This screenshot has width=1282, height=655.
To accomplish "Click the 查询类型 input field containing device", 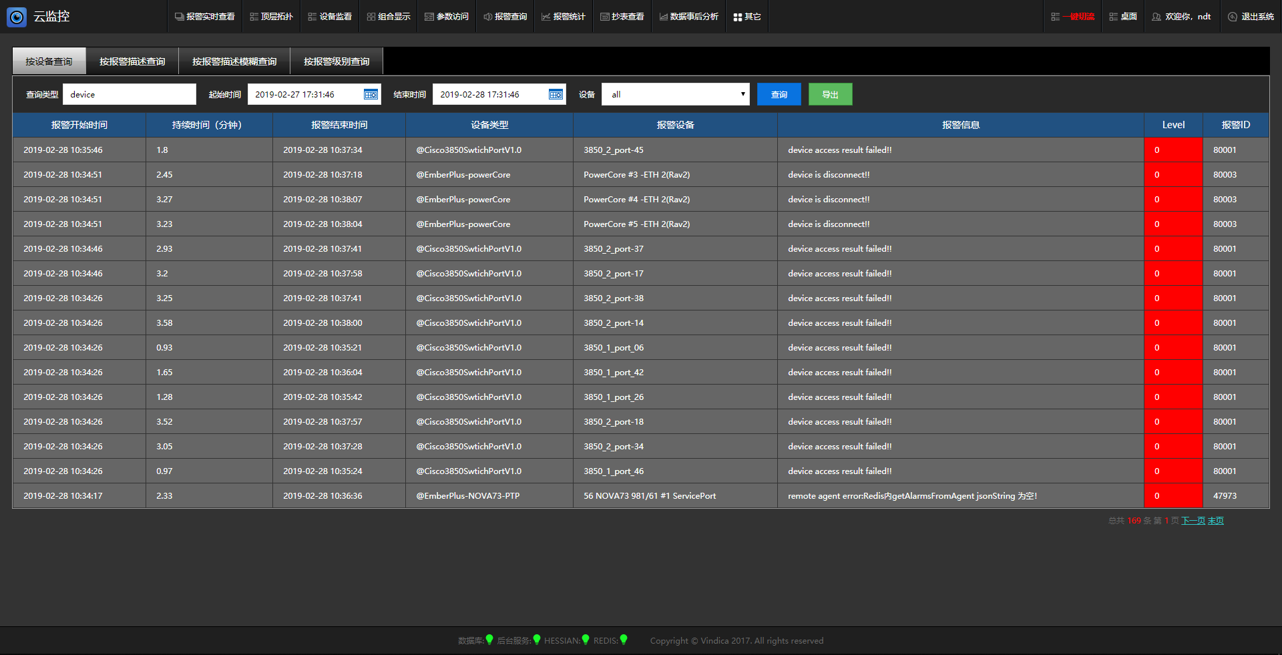I will click(130, 95).
